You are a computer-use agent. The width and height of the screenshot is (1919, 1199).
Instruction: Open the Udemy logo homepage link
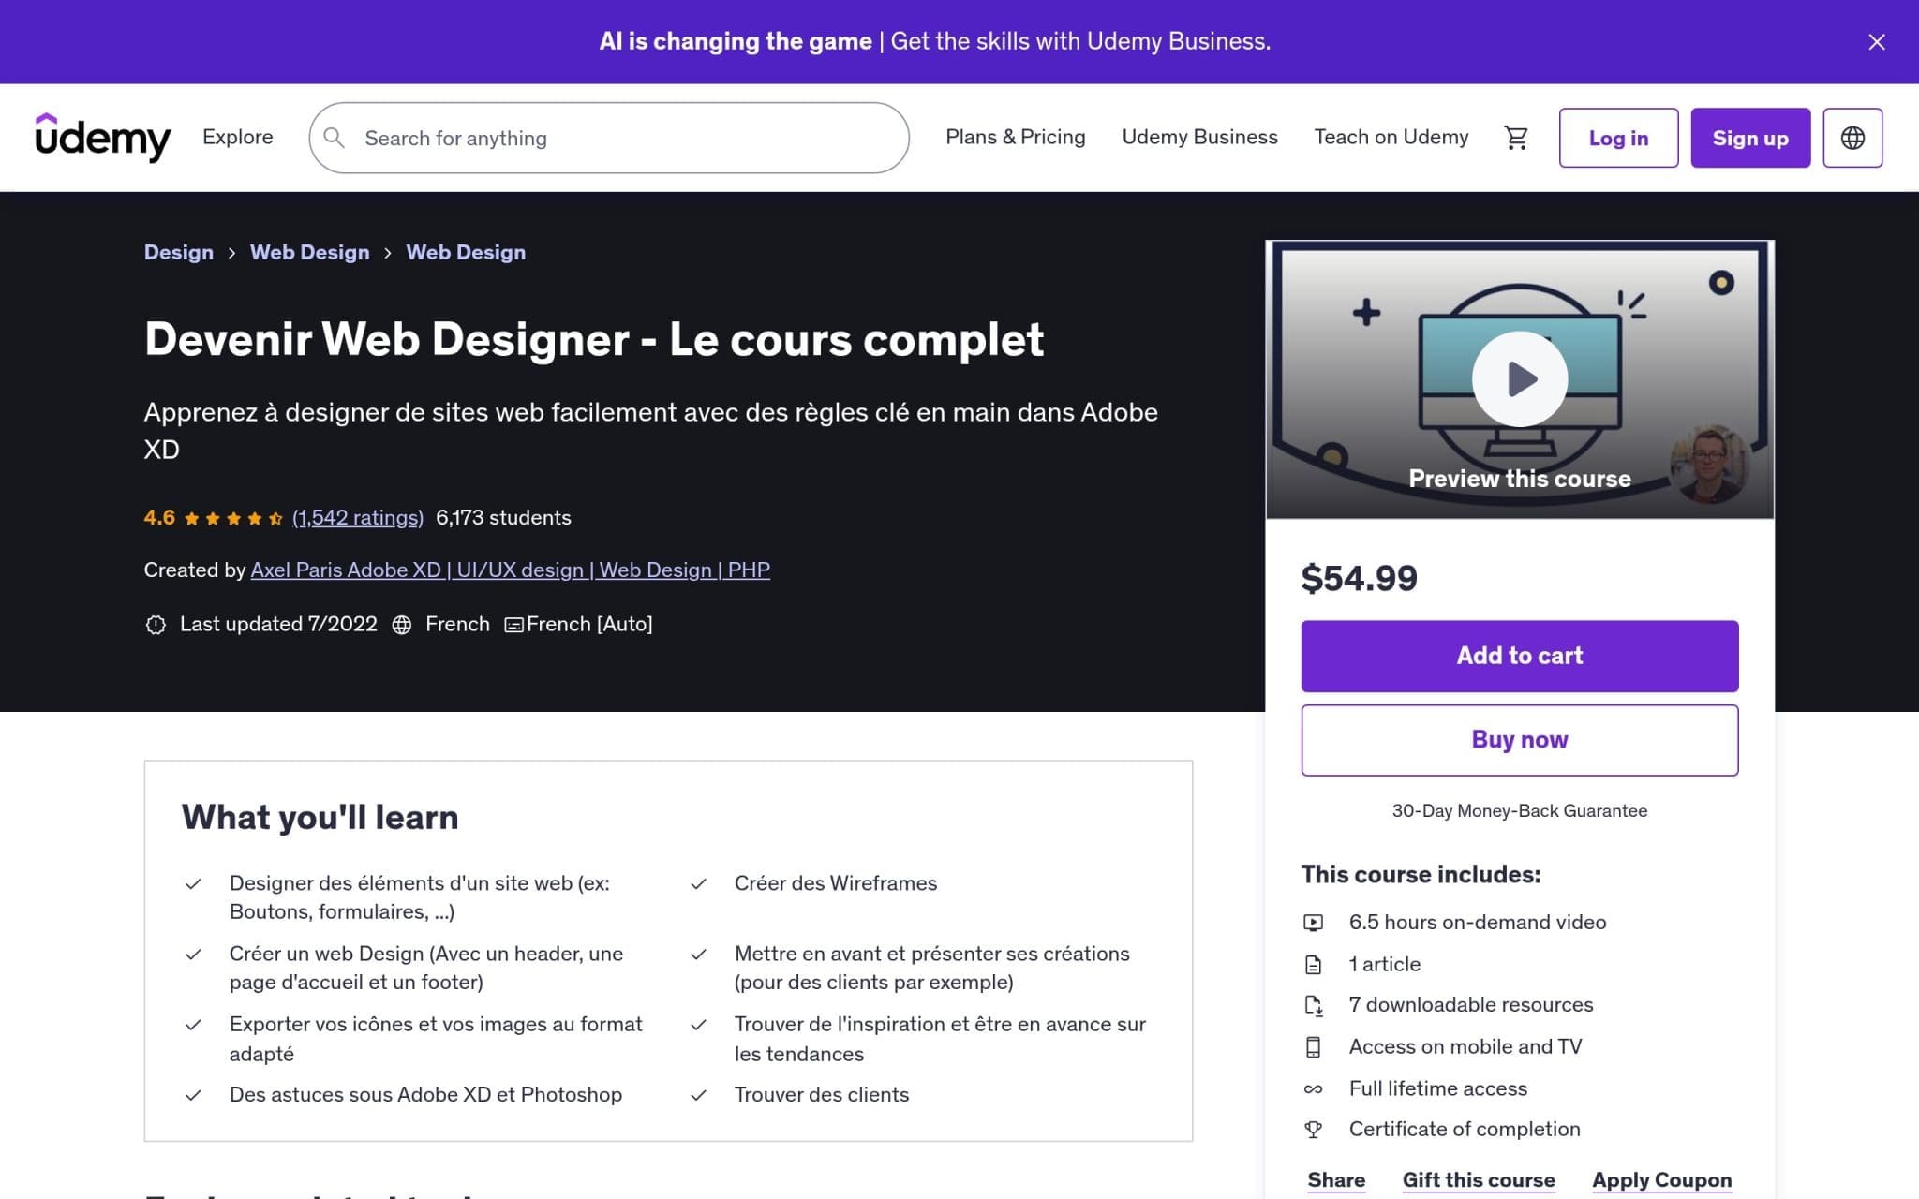tap(103, 138)
